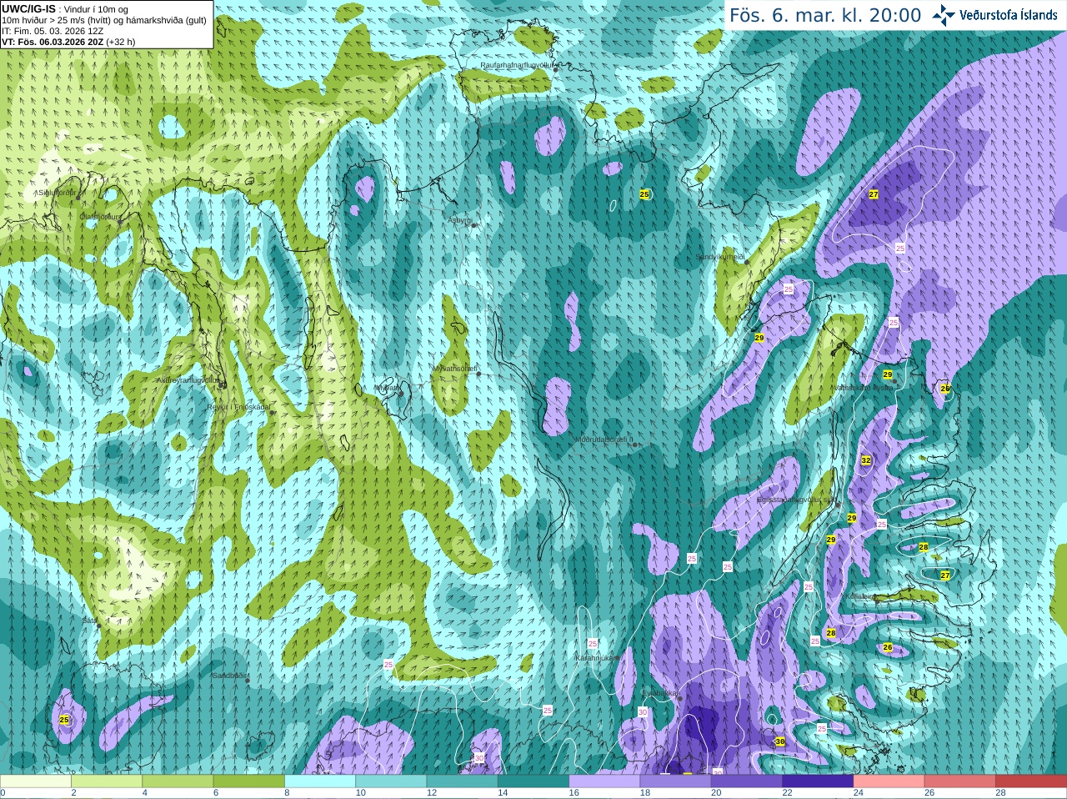Click the 8–10 m/s legend swatch
This screenshot has width=1067, height=799.
pyautogui.click(x=320, y=781)
